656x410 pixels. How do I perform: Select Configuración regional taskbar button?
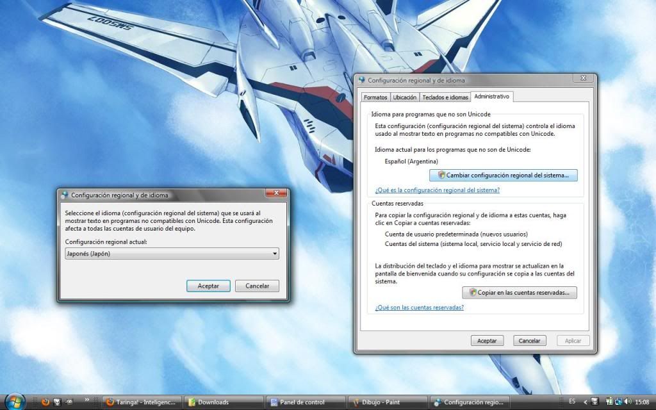click(470, 402)
